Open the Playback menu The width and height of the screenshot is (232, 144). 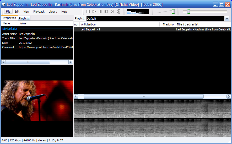point(39,12)
